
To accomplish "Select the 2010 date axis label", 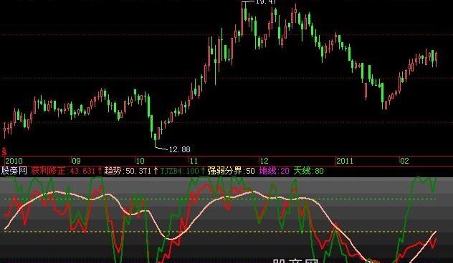I will coord(14,161).
